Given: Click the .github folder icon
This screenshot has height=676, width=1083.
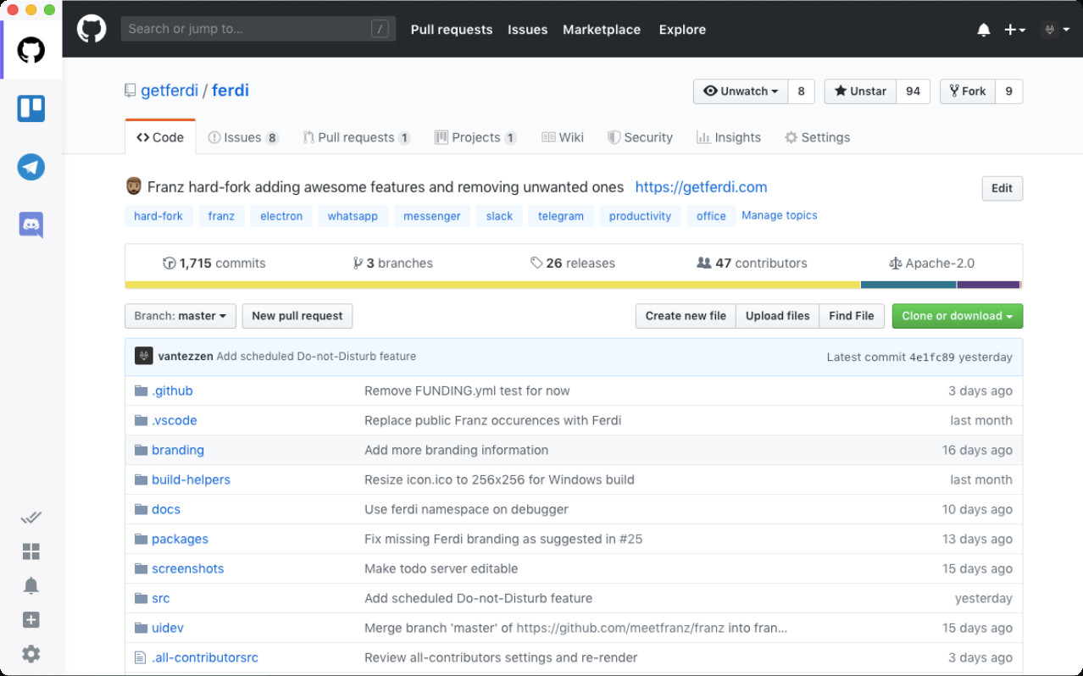Looking at the screenshot, I should 141,391.
